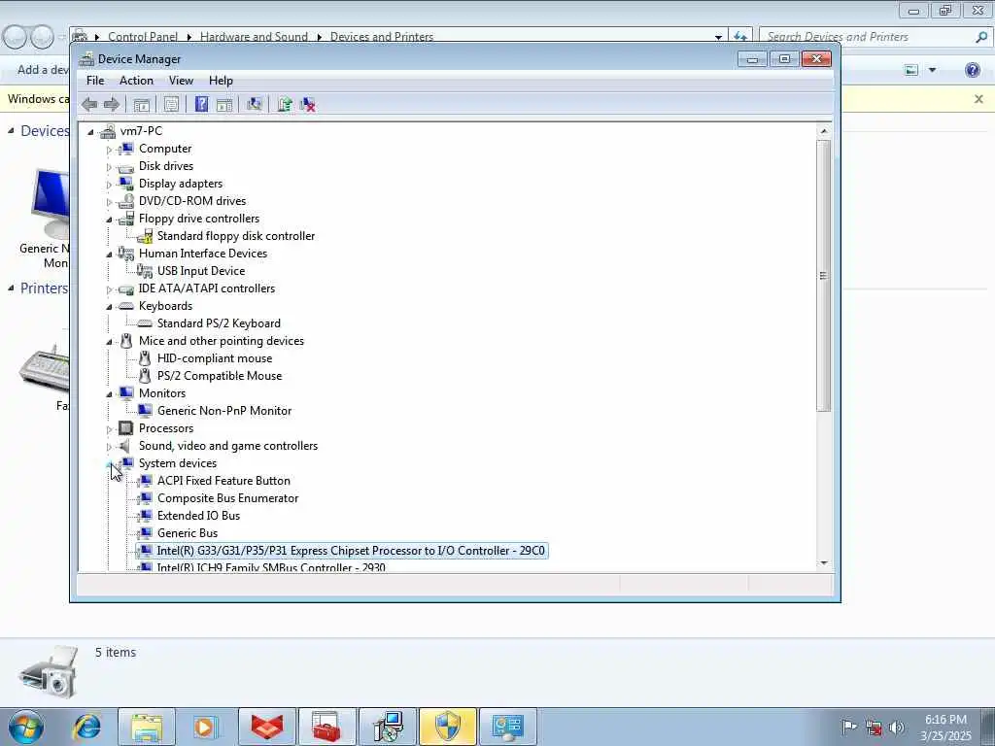995x746 pixels.
Task: Select the HID-compliant mouse icon
Action: click(145, 358)
